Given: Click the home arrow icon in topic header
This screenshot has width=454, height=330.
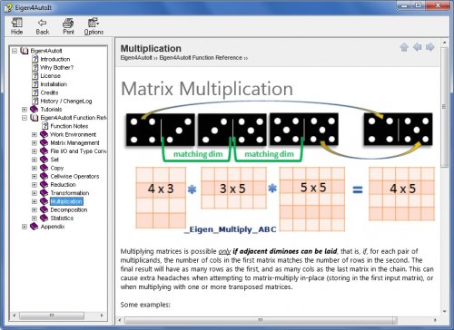Looking at the screenshot, I should point(404,47).
